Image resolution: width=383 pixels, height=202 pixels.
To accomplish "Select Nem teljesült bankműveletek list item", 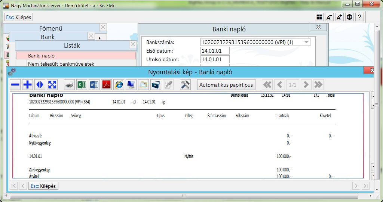I will coord(61,64).
